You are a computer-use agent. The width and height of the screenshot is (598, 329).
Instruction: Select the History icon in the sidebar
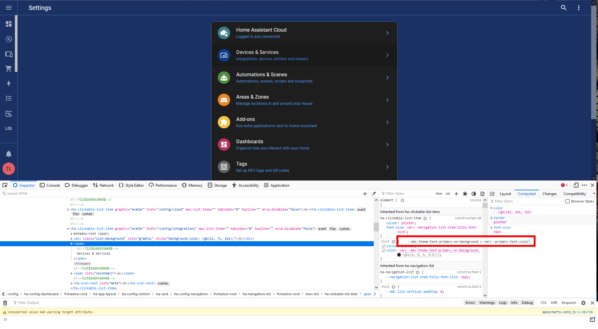pos(9,39)
